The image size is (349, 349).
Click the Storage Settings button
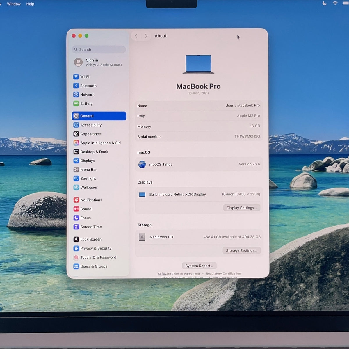pos(242,250)
